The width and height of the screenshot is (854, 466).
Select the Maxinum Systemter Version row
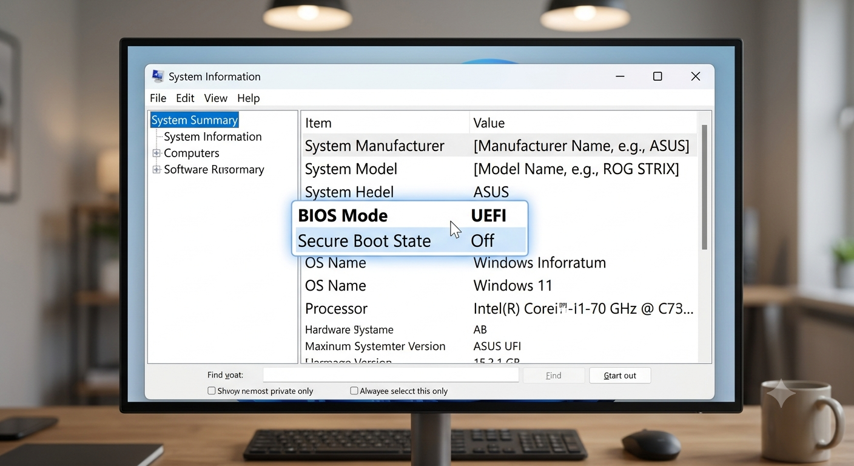coord(499,346)
